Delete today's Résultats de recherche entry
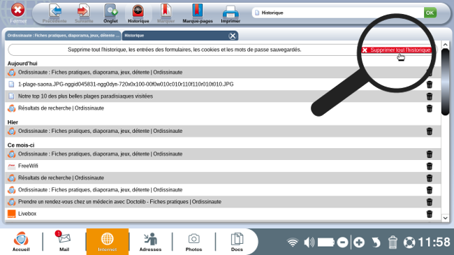The width and height of the screenshot is (454, 255). [430, 108]
